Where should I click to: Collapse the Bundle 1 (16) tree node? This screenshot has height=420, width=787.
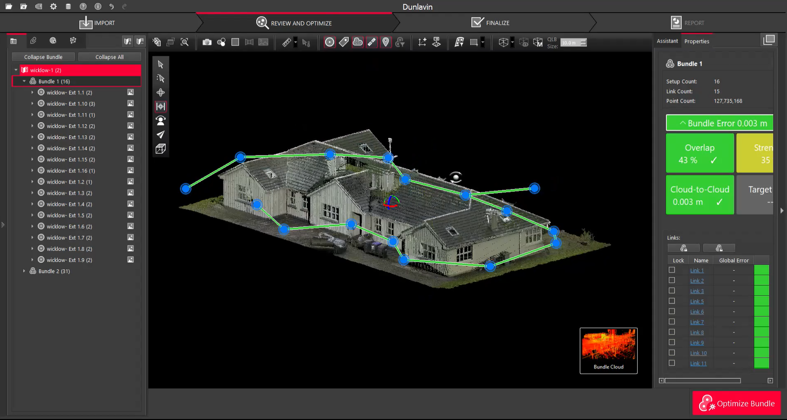tap(24, 81)
